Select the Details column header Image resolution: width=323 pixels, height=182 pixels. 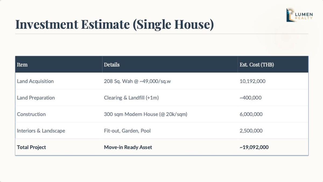pyautogui.click(x=112, y=65)
